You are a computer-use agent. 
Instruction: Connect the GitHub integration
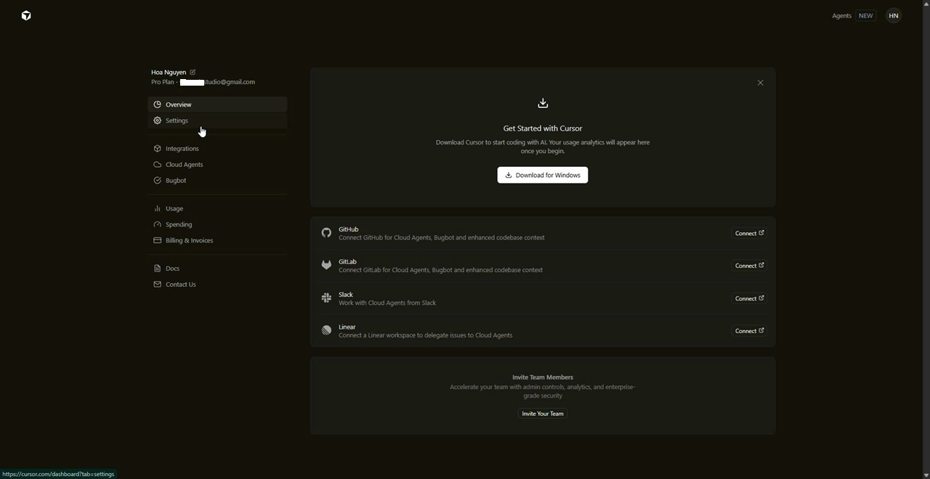click(x=749, y=233)
